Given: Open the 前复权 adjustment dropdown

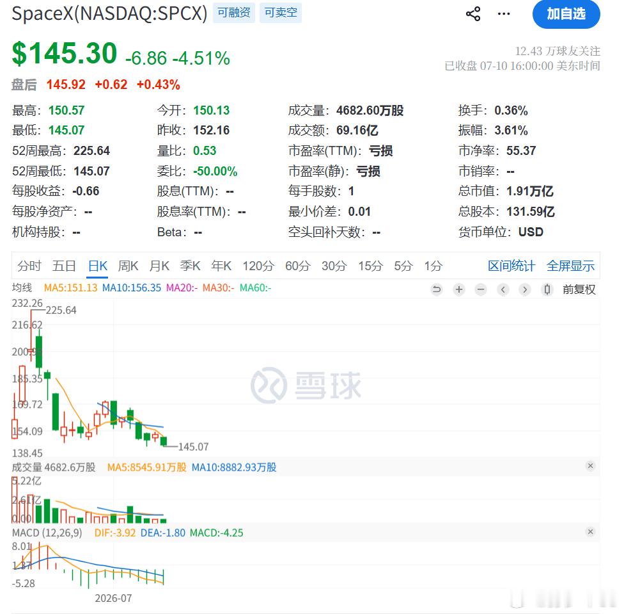Looking at the screenshot, I should (579, 289).
